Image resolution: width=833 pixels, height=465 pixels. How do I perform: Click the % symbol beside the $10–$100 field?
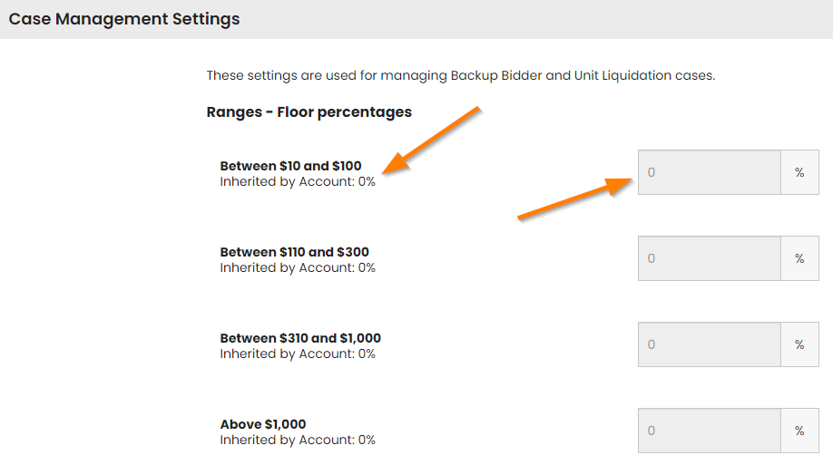[x=799, y=172]
